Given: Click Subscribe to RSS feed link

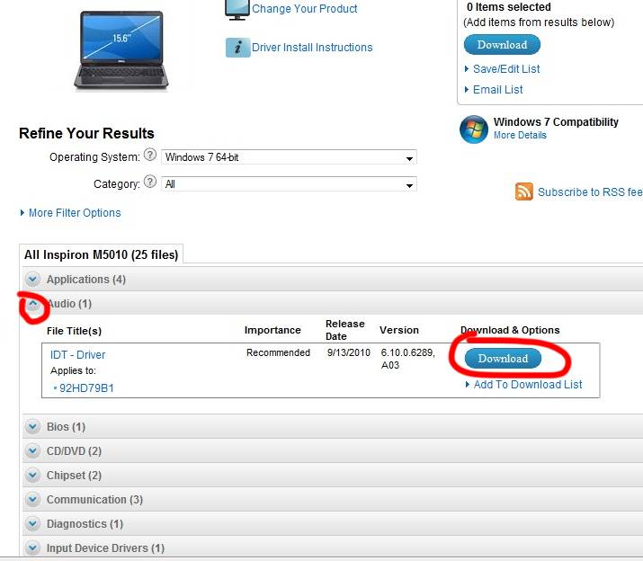Looking at the screenshot, I should pos(590,191).
